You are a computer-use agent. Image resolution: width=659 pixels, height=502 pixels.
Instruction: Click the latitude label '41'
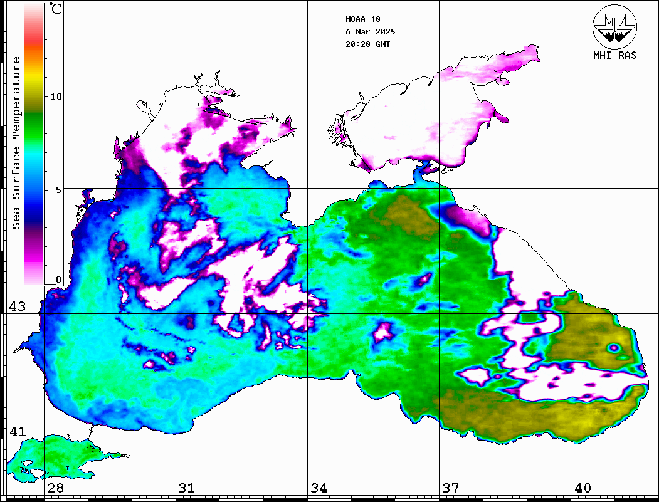[18, 431]
